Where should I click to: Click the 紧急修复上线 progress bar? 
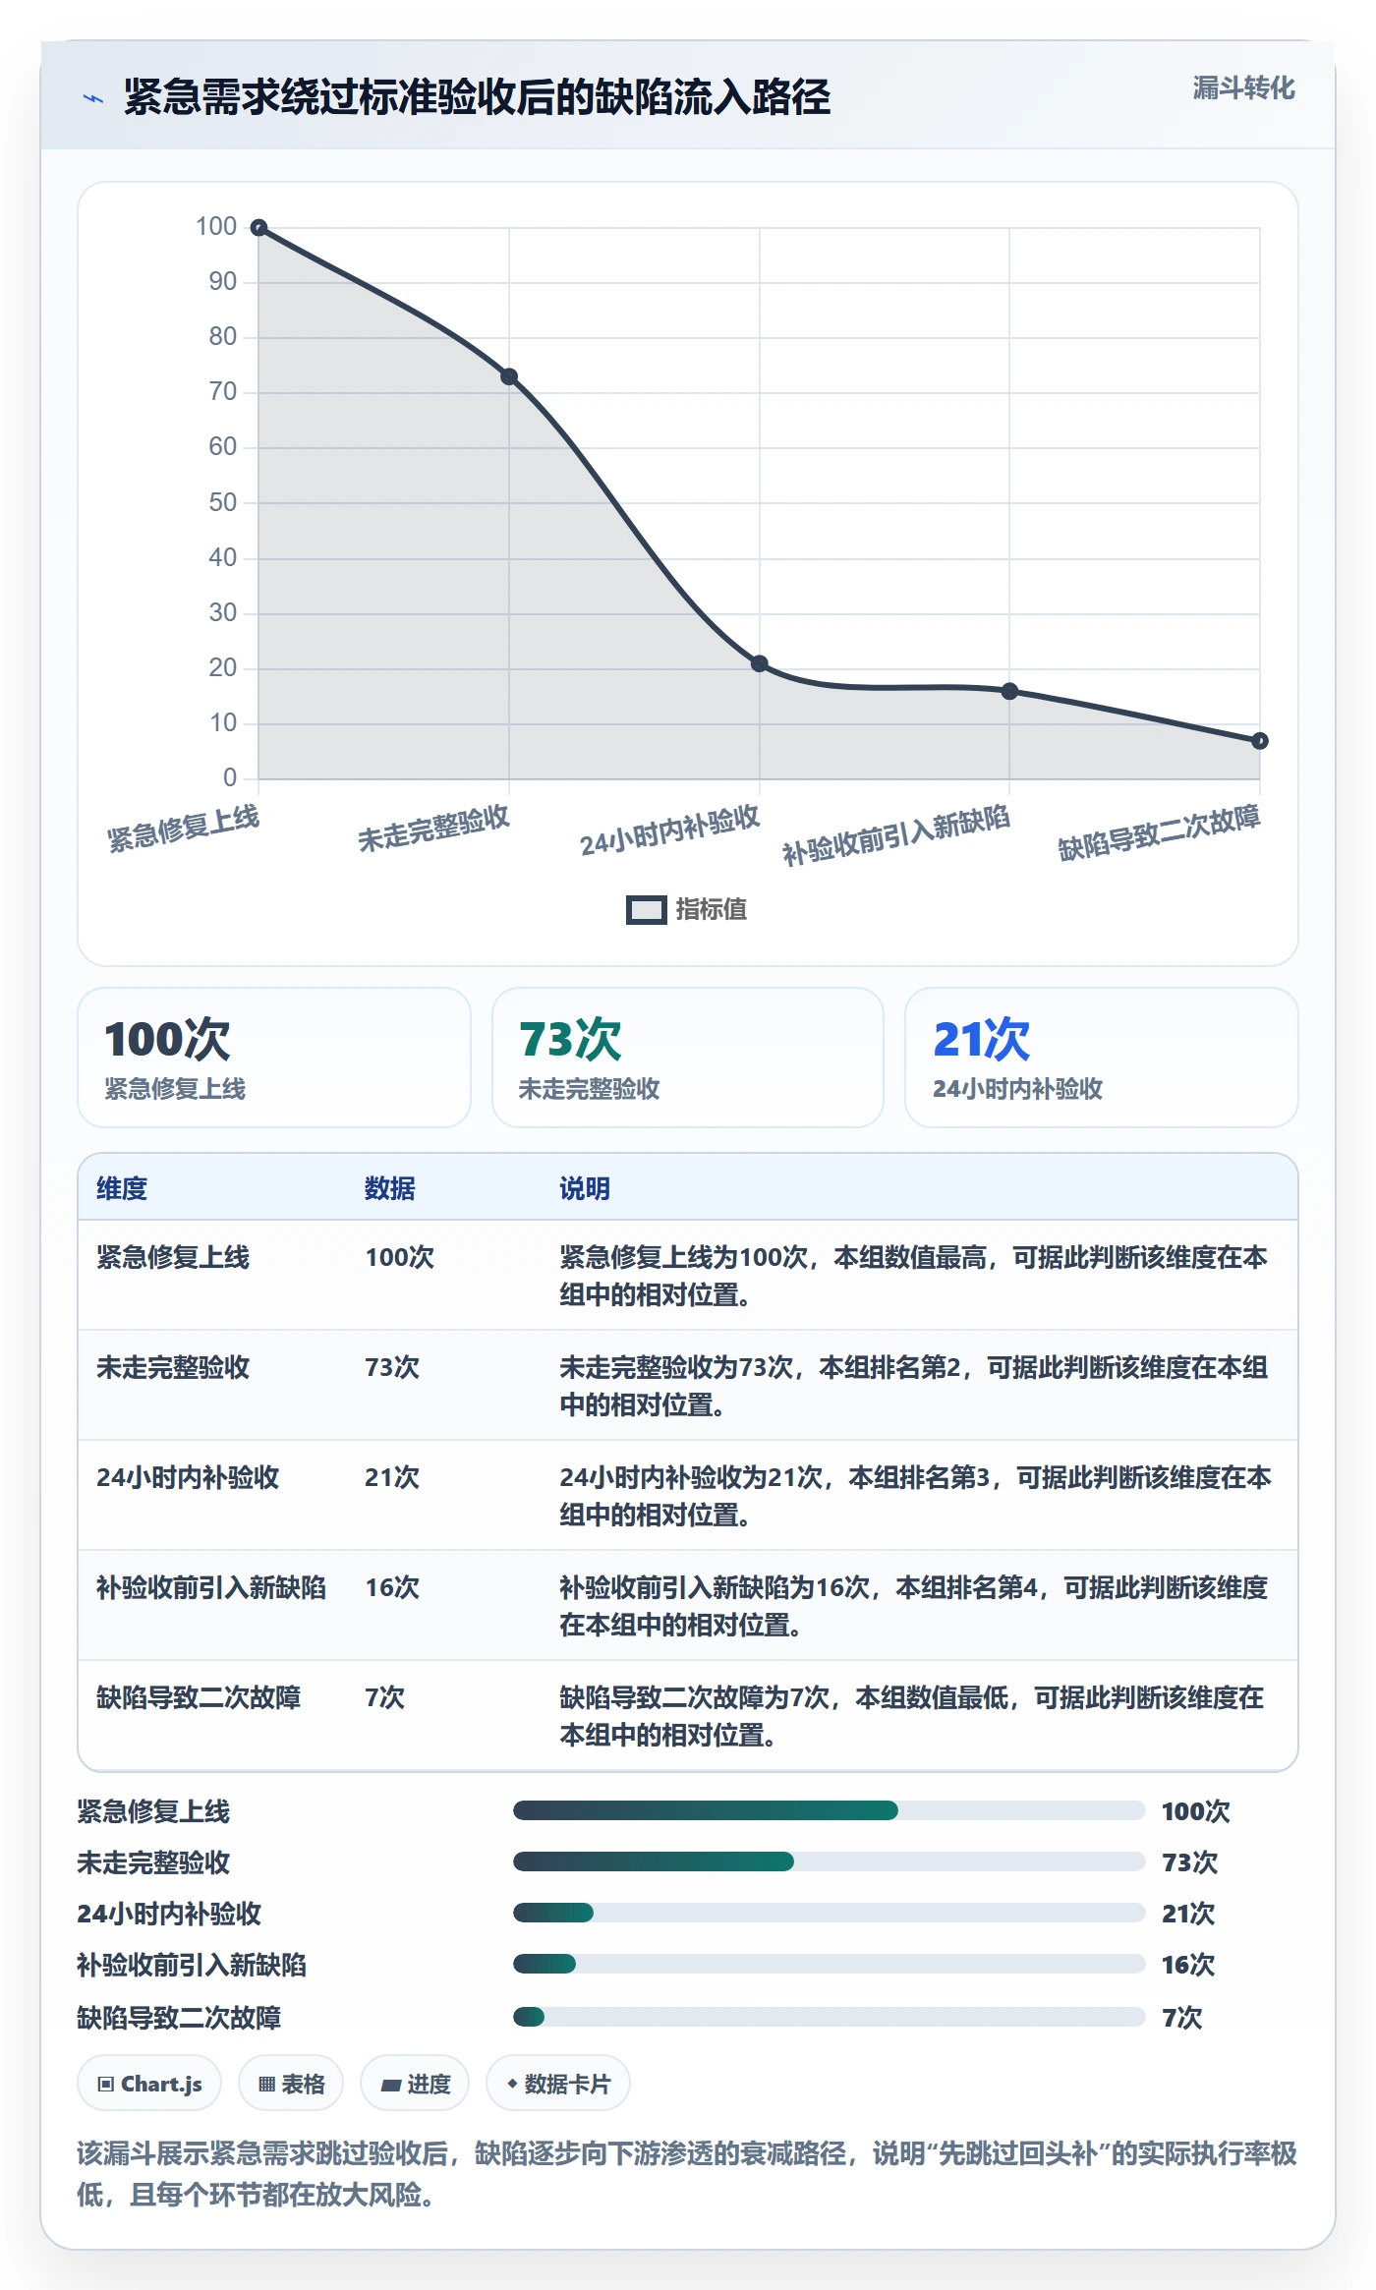pos(830,1810)
